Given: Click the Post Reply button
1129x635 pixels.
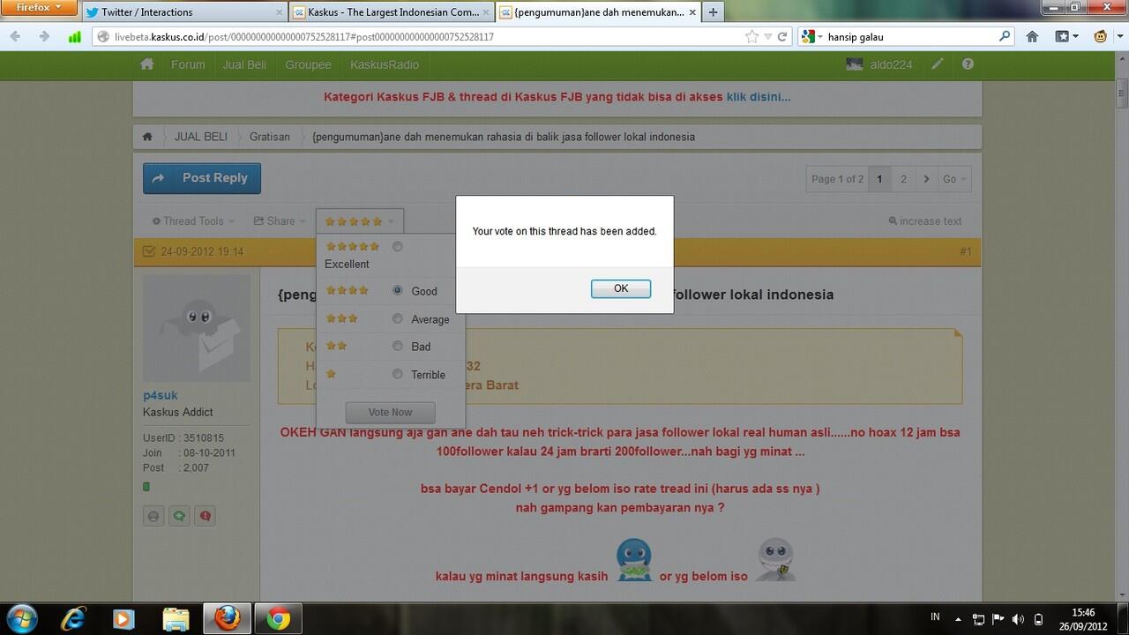Looking at the screenshot, I should [x=202, y=178].
